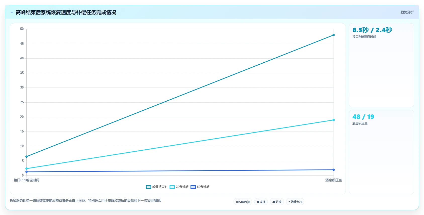Select the 数据卡片 tag
This screenshot has width=424, height=215.
(x=295, y=202)
